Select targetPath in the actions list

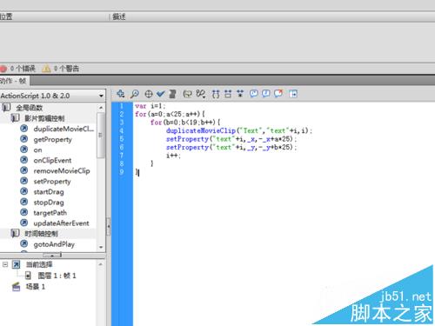tap(50, 213)
